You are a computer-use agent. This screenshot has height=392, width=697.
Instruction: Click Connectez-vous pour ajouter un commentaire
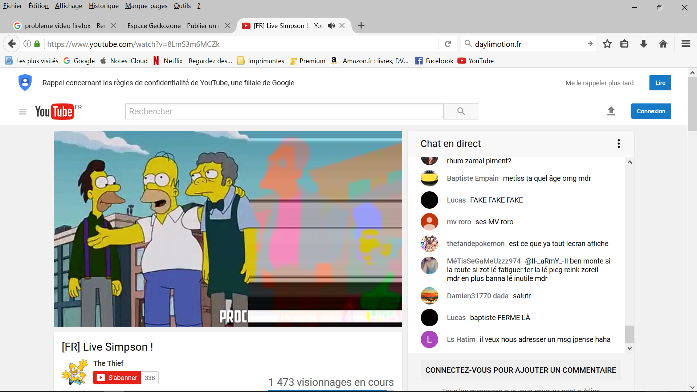click(x=521, y=370)
